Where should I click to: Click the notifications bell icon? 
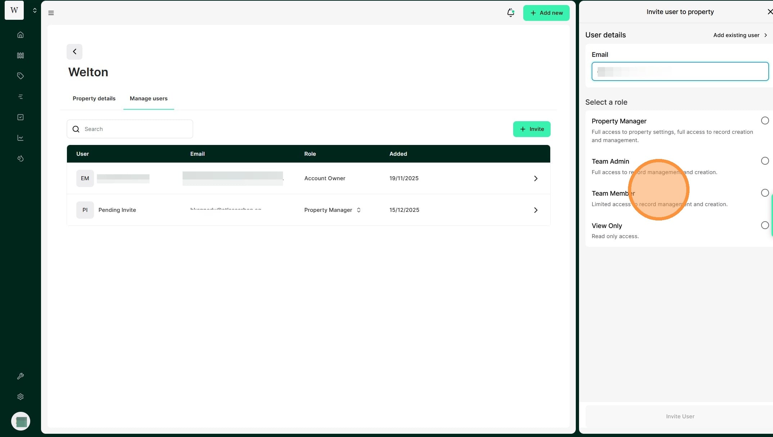[510, 13]
